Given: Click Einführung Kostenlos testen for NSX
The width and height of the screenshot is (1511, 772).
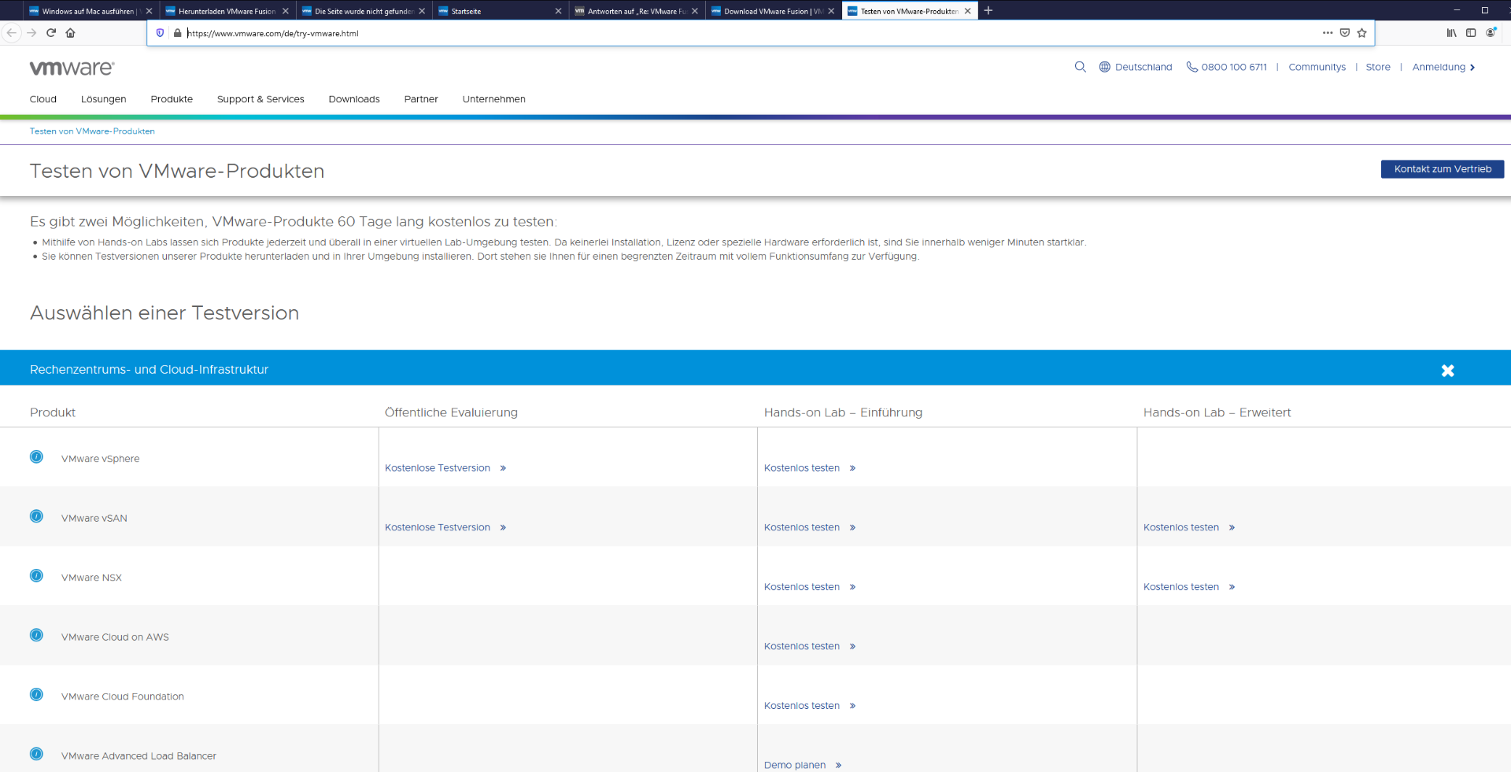Looking at the screenshot, I should (x=810, y=587).
